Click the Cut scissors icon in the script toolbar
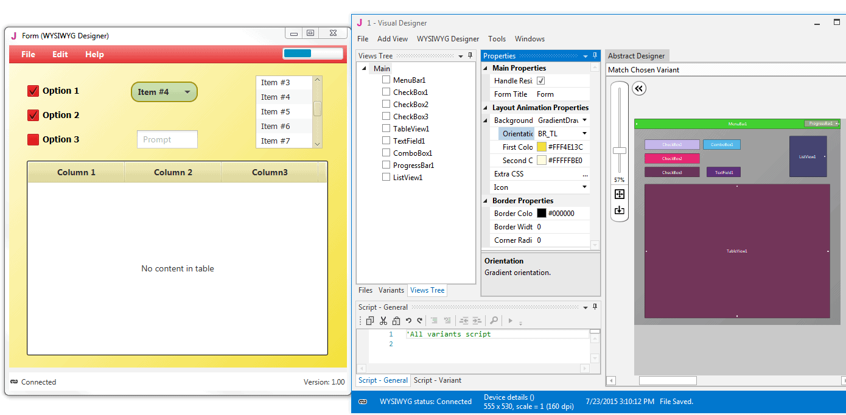846x415 pixels. [x=383, y=321]
